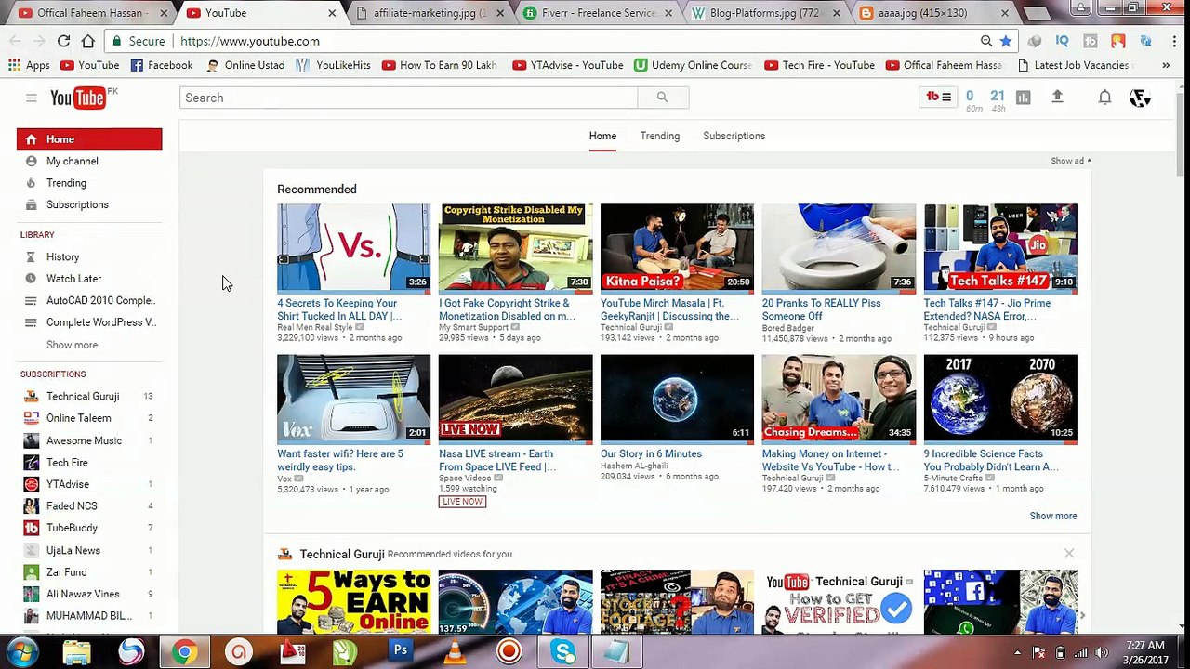Open the Online Taleem subscription
Screen dimensions: 1190x669
pos(78,418)
